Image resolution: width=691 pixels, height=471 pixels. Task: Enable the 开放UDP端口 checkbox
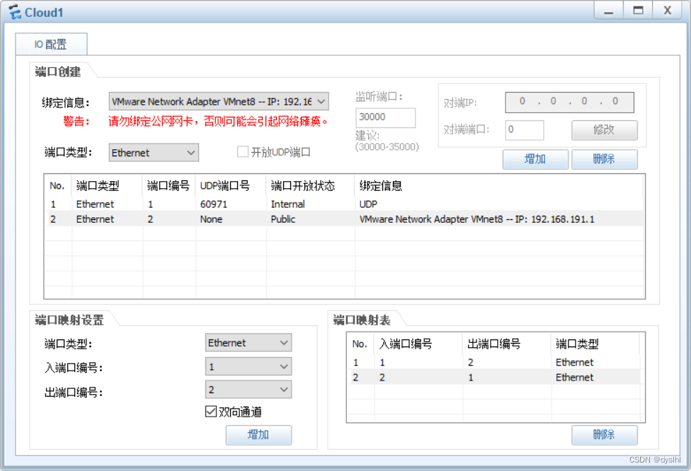242,152
